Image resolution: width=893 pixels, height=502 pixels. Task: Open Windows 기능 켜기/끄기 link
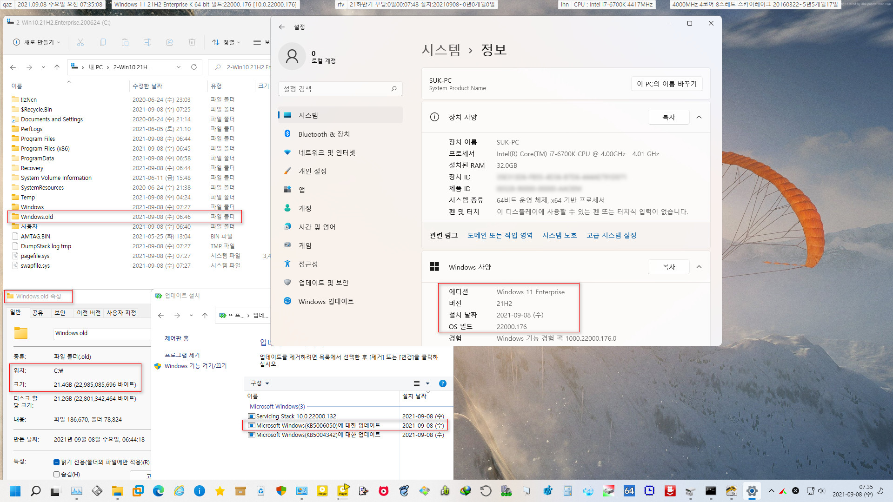[x=195, y=366]
